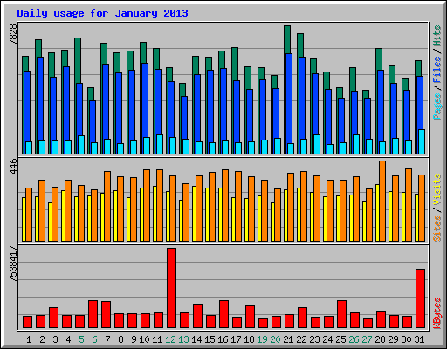Viewport: 447px width, 349px height.
Task: Click the red KBytes bar for day 16
Action: (x=223, y=314)
